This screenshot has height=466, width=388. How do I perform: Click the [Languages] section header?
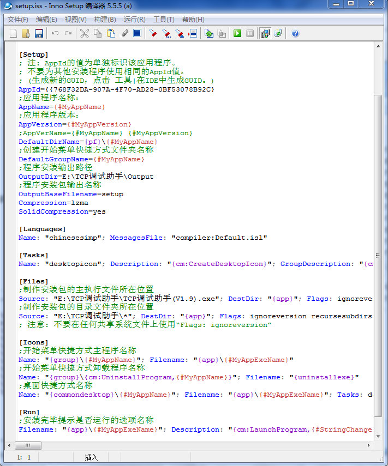(x=42, y=229)
